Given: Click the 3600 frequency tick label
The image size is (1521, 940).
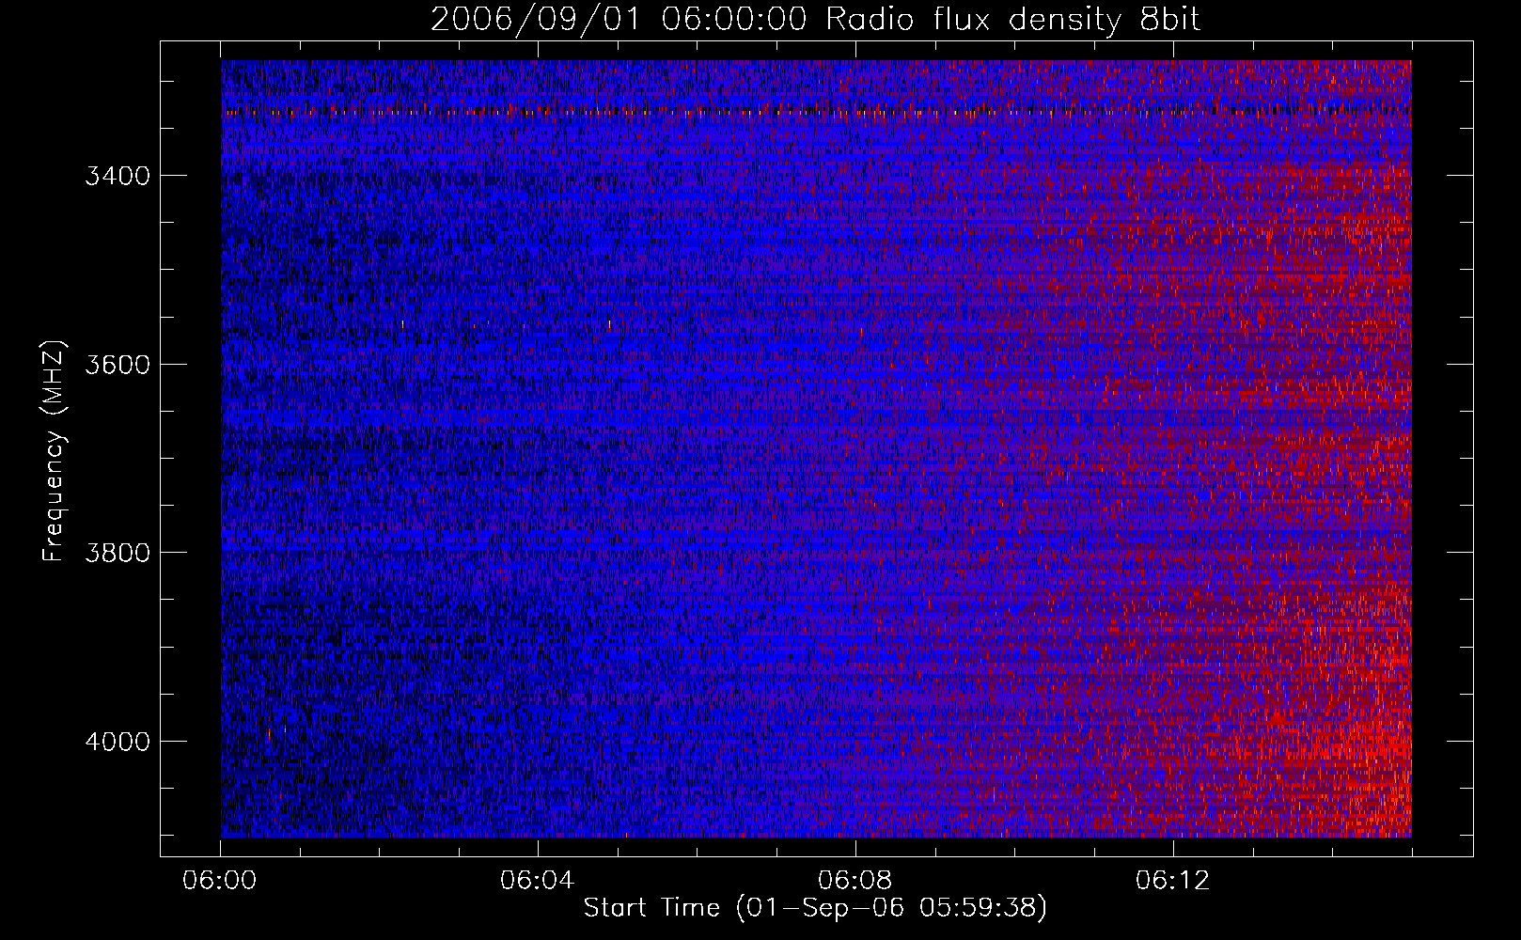Looking at the screenshot, I should [118, 365].
